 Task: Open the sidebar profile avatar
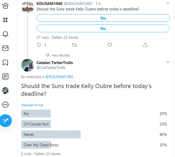pyautogui.click(x=5, y=90)
